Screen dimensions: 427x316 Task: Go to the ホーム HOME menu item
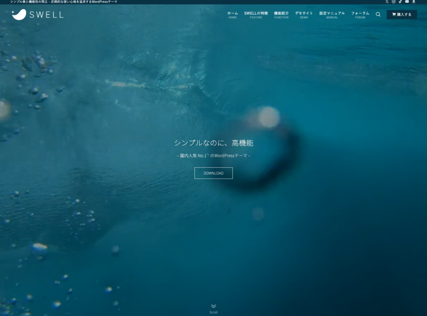click(233, 15)
